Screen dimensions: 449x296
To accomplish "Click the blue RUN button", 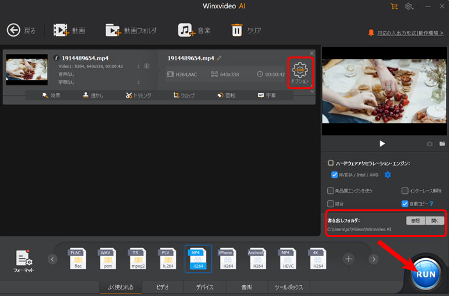I will [426, 274].
